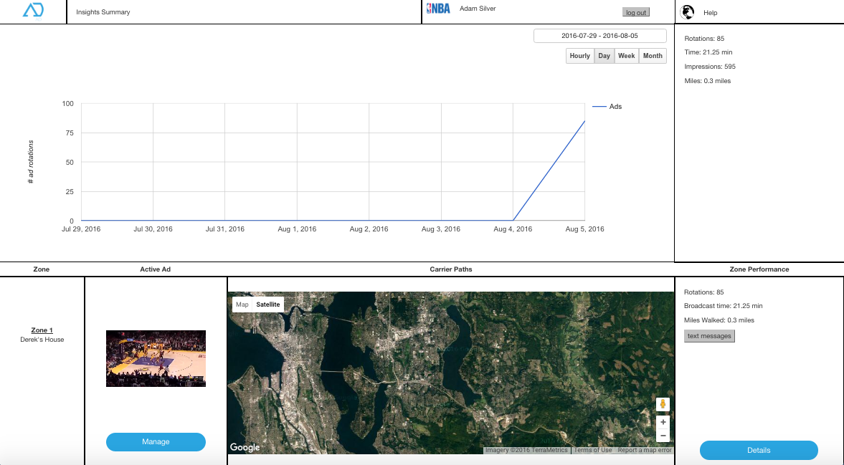The image size is (844, 465).
Task: Click the Manage button for active ad
Action: pyautogui.click(x=156, y=442)
